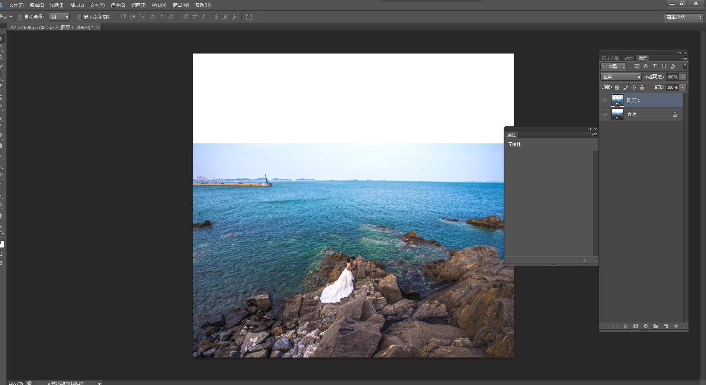Switch to the 历史记录 tab
Screen dimensions: 706x385
[x=610, y=58]
